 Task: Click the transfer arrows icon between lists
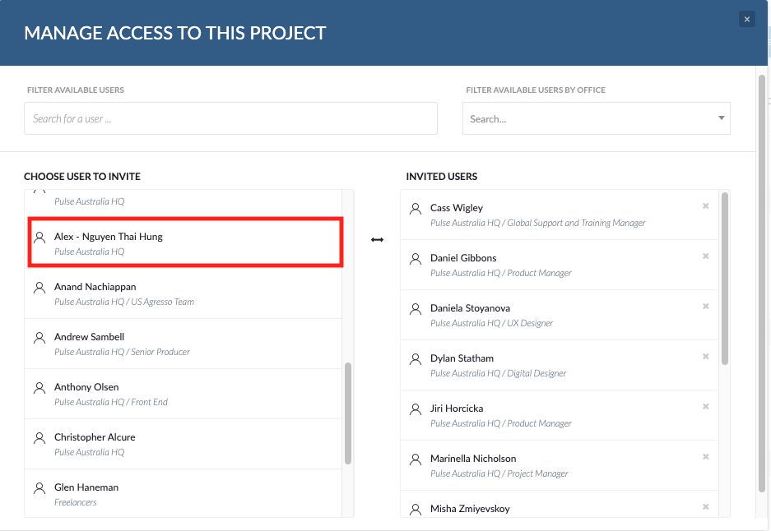(377, 240)
